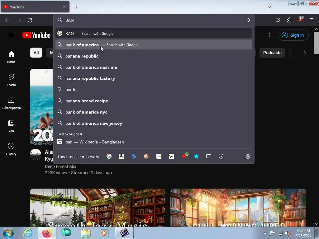Viewport: 319px width, 239px height.
Task: Open search settings gear icon
Action: 248,156
